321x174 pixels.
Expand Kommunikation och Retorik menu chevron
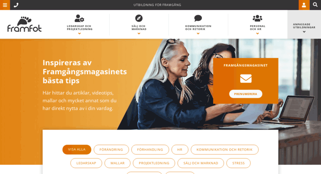(x=198, y=34)
